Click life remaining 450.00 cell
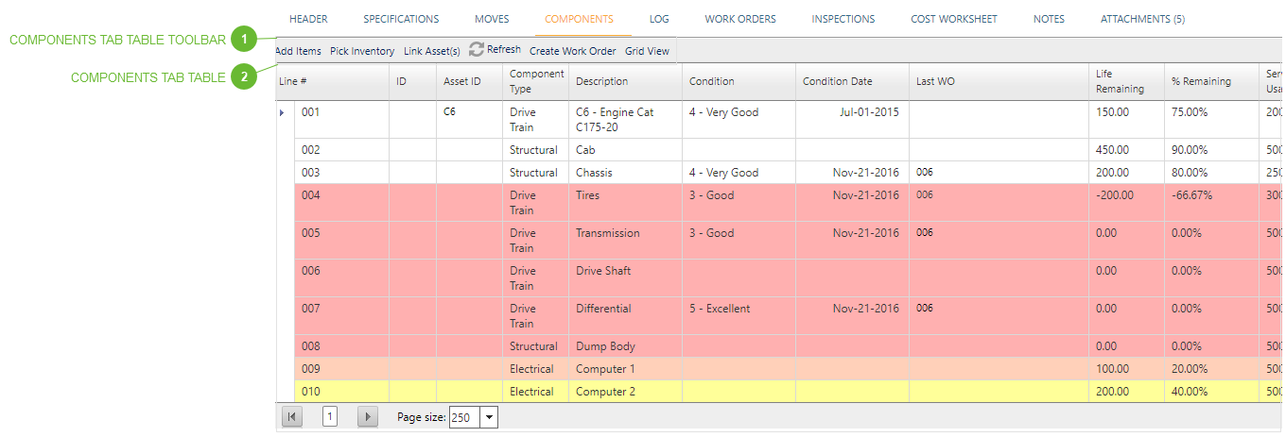Image resolution: width=1286 pixels, height=437 pixels. click(x=1127, y=150)
